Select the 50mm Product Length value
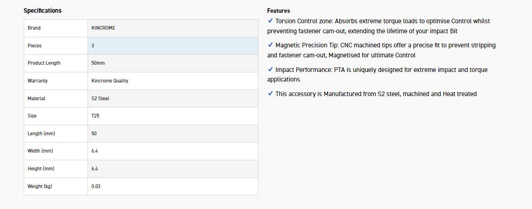Image resolution: width=532 pixels, height=209 pixels. coord(98,63)
